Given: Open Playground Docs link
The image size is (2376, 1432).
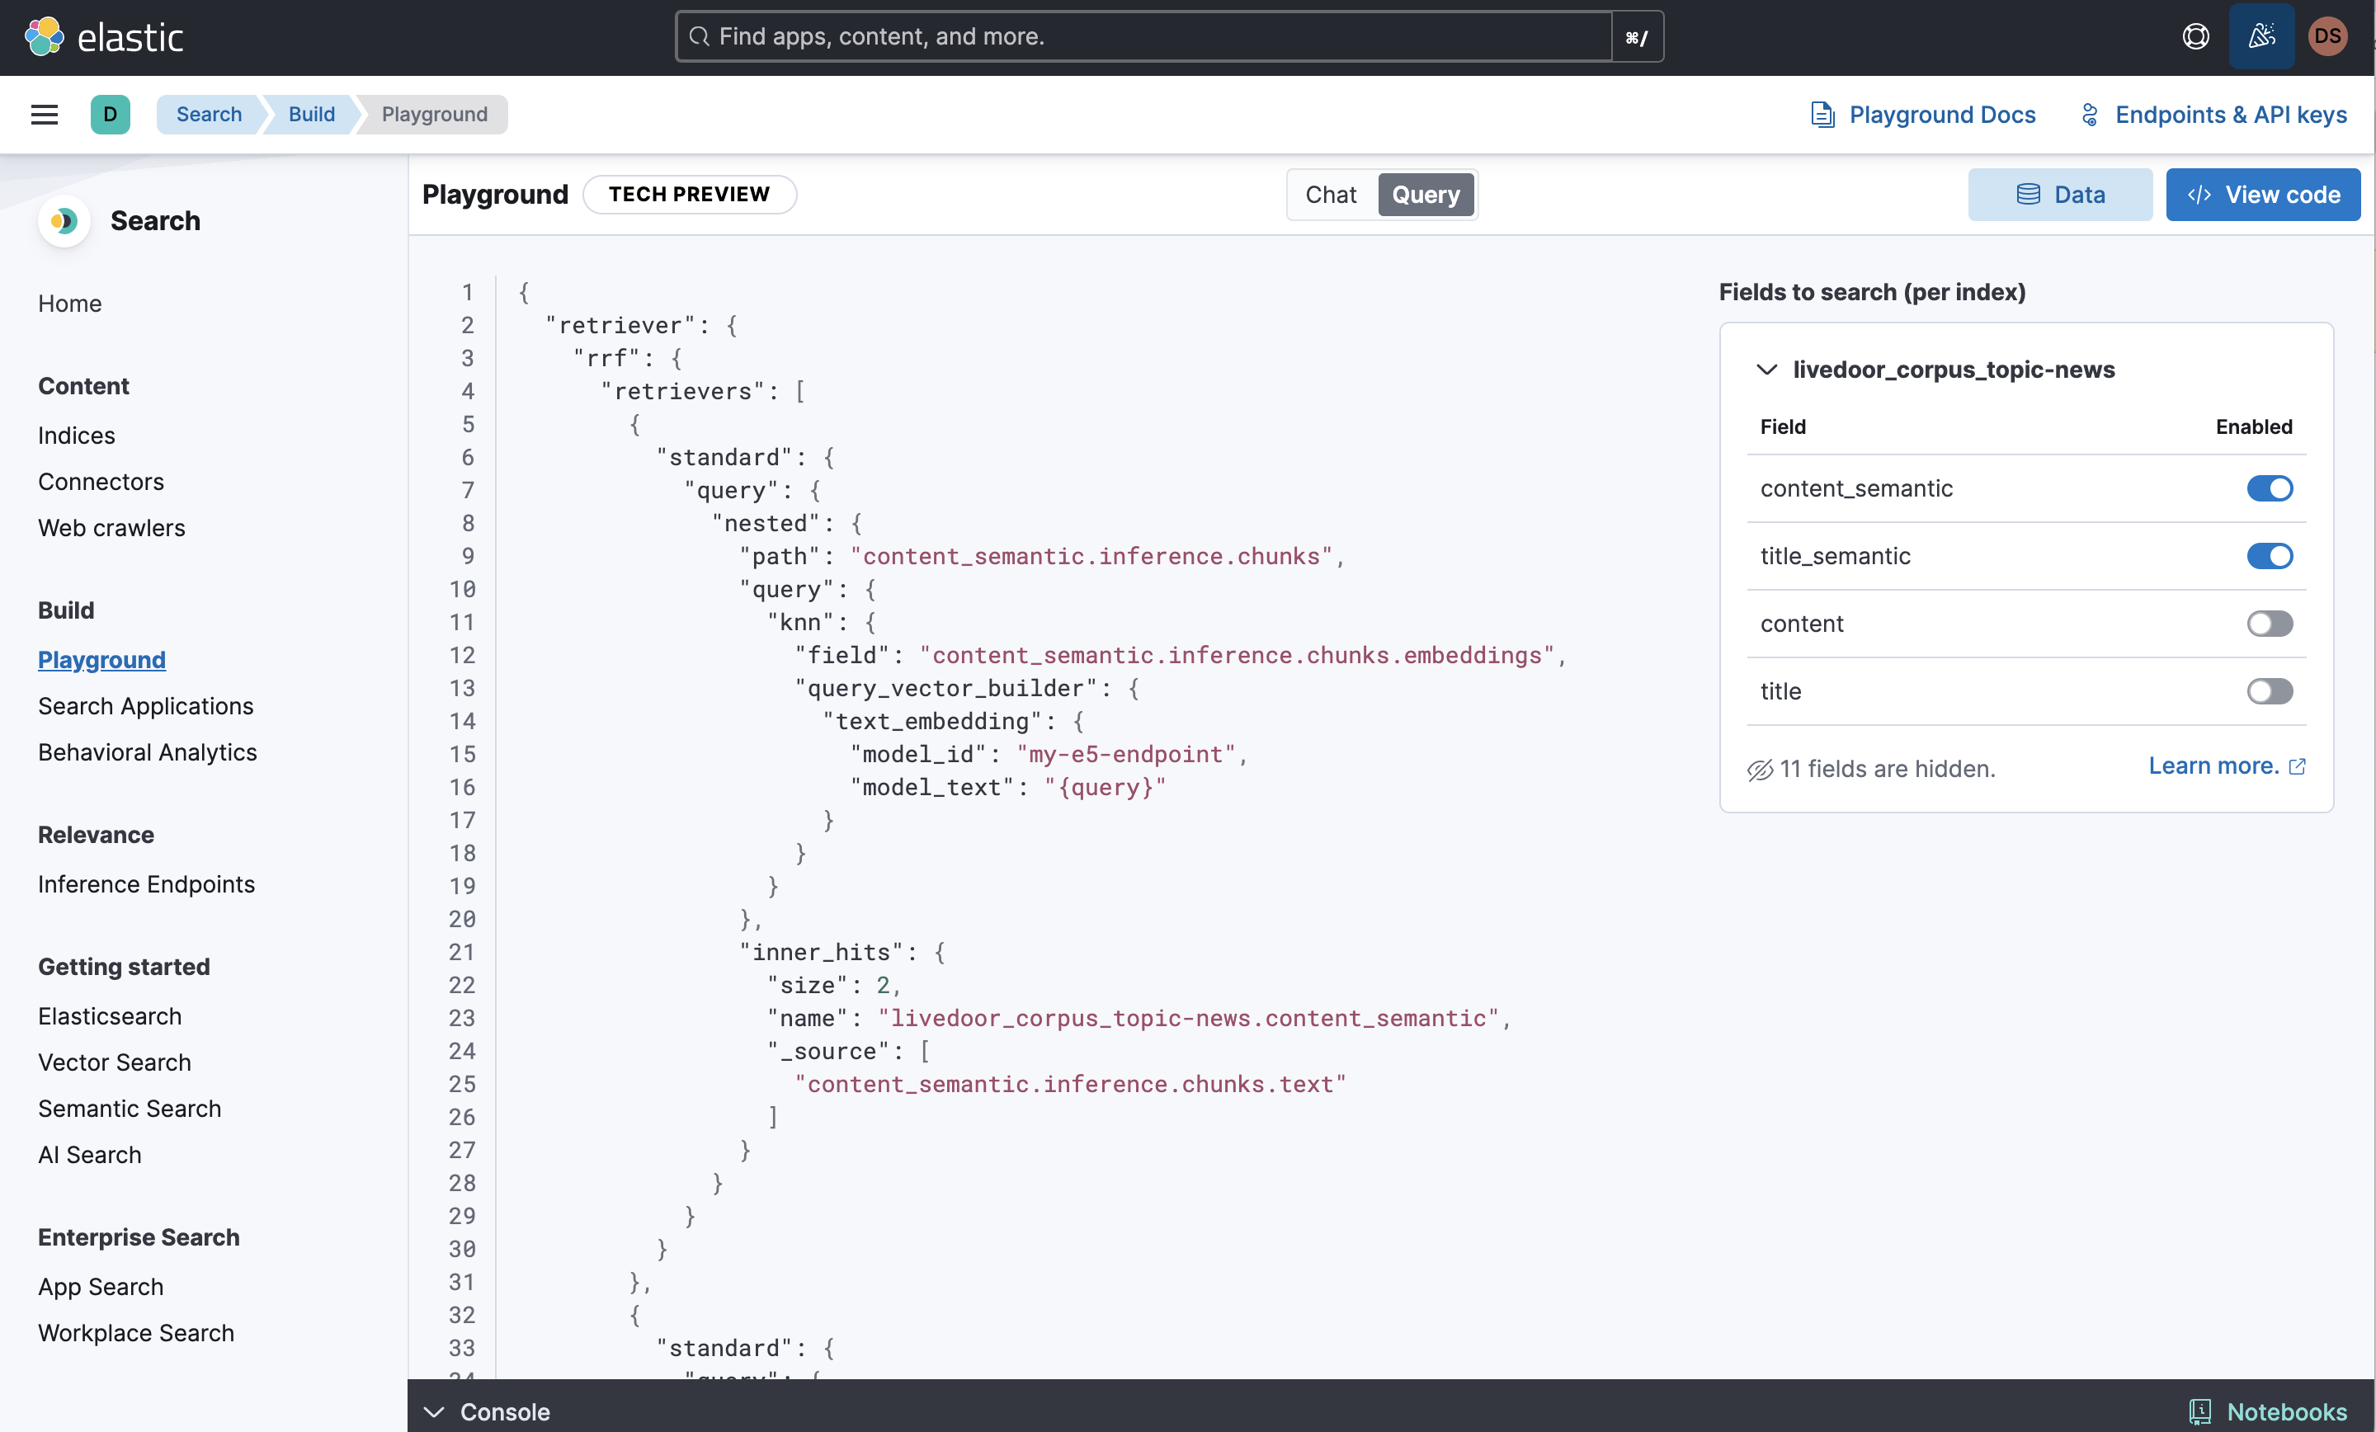Looking at the screenshot, I should click(1923, 115).
